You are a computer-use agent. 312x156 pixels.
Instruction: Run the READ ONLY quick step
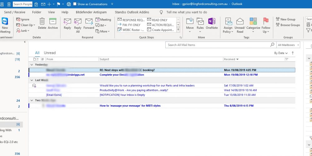pos(157,20)
